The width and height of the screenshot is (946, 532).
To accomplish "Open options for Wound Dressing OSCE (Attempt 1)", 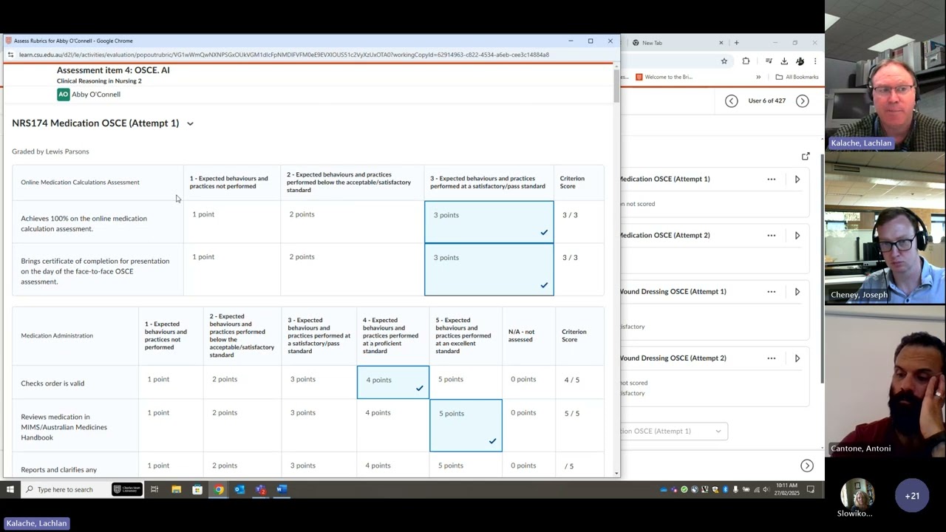I will coord(771,292).
